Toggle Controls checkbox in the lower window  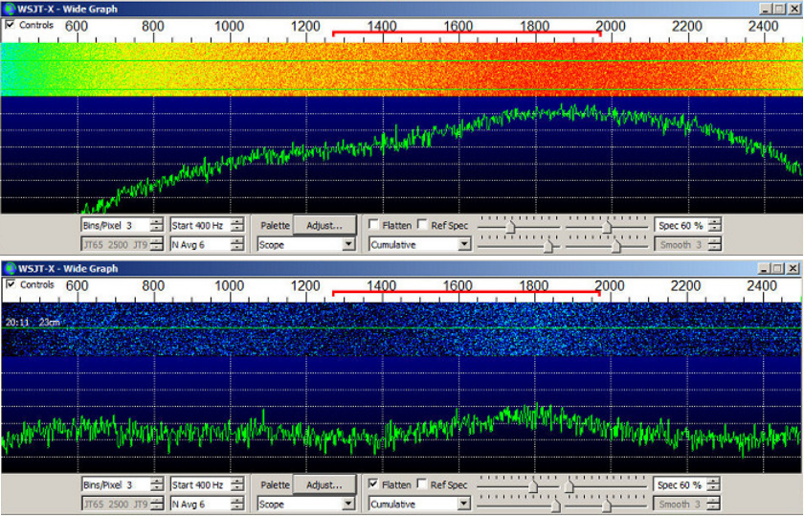pos(11,285)
